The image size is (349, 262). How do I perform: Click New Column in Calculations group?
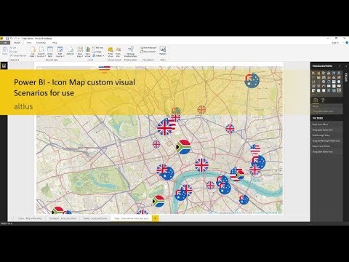[148, 52]
